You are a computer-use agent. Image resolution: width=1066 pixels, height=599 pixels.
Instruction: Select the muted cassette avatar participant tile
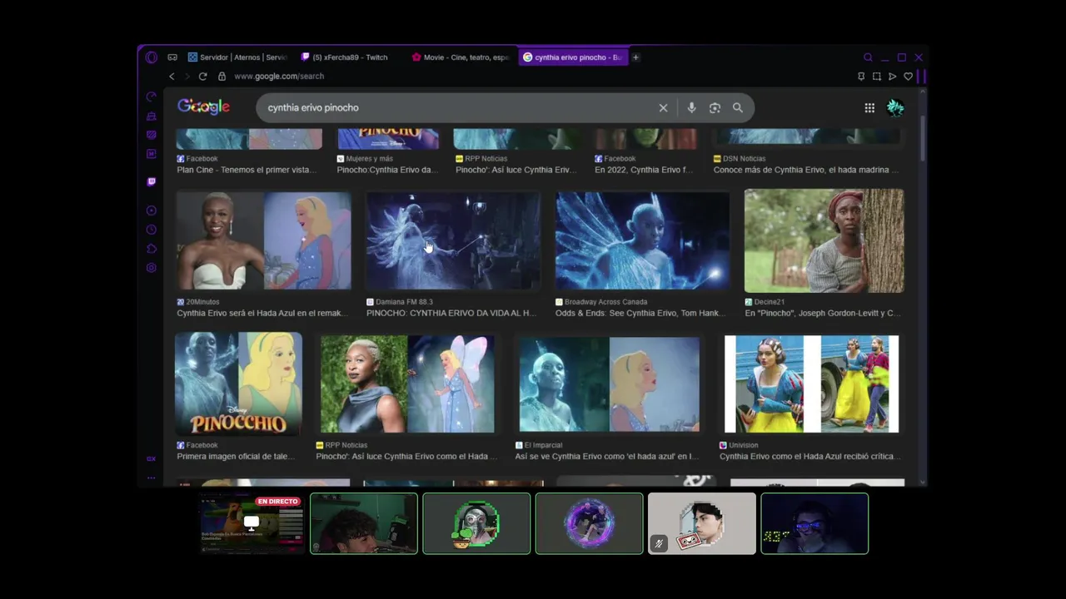[x=702, y=523]
